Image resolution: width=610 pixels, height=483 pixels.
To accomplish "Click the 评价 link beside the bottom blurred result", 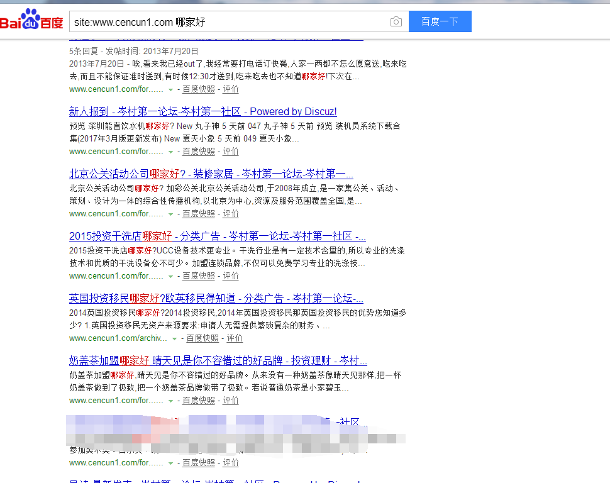I will (x=230, y=462).
